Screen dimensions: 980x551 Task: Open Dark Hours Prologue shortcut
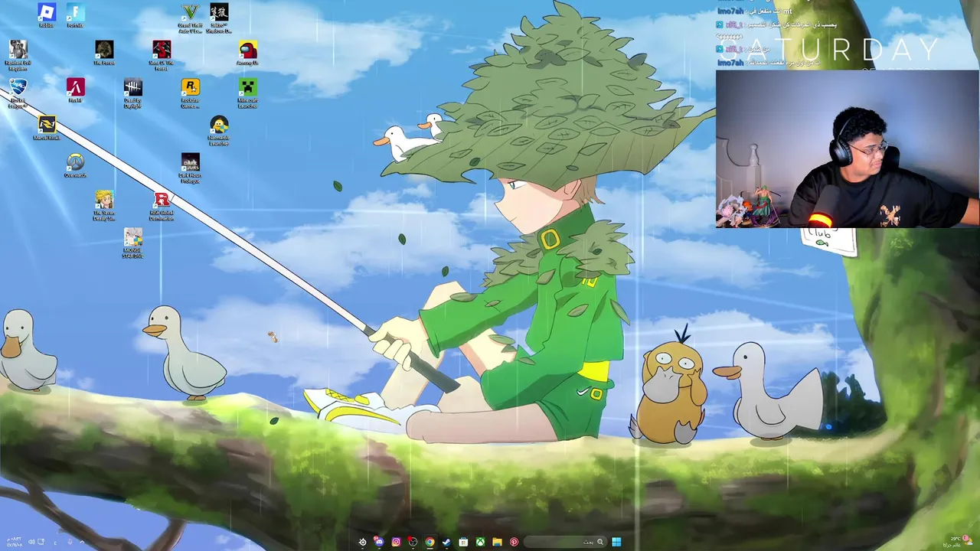(x=190, y=168)
